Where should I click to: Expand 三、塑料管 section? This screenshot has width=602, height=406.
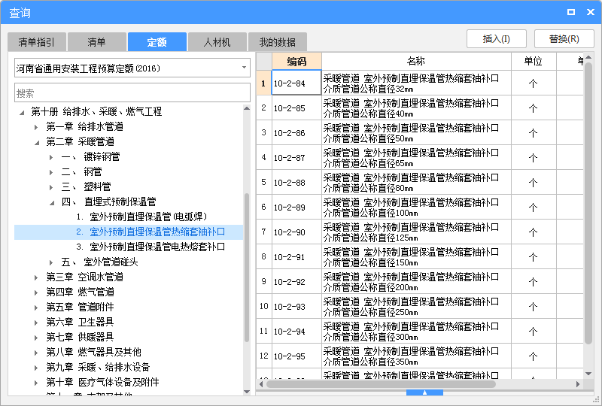(51, 187)
